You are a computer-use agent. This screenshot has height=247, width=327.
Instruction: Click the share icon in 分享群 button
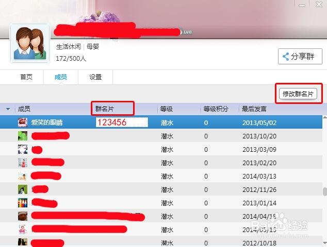click(x=286, y=57)
